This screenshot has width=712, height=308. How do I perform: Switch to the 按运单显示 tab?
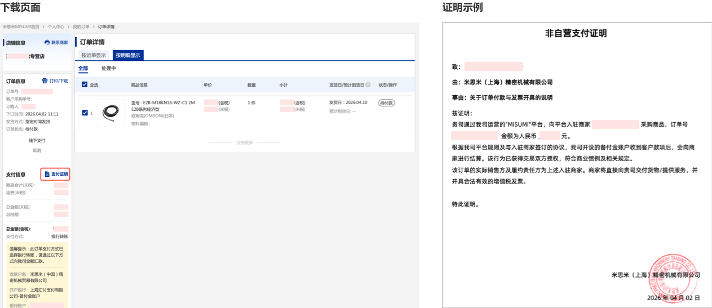[94, 55]
